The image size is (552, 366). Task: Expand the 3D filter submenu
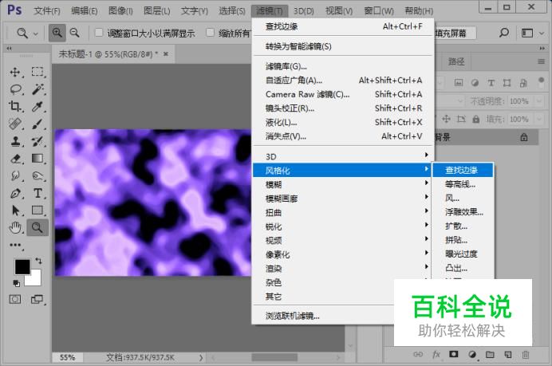pos(344,156)
